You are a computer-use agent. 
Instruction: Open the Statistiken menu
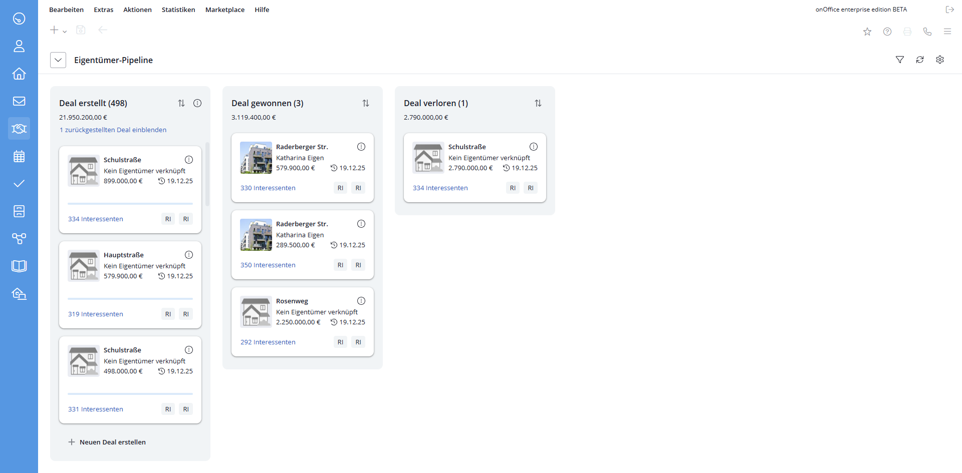coord(178,10)
